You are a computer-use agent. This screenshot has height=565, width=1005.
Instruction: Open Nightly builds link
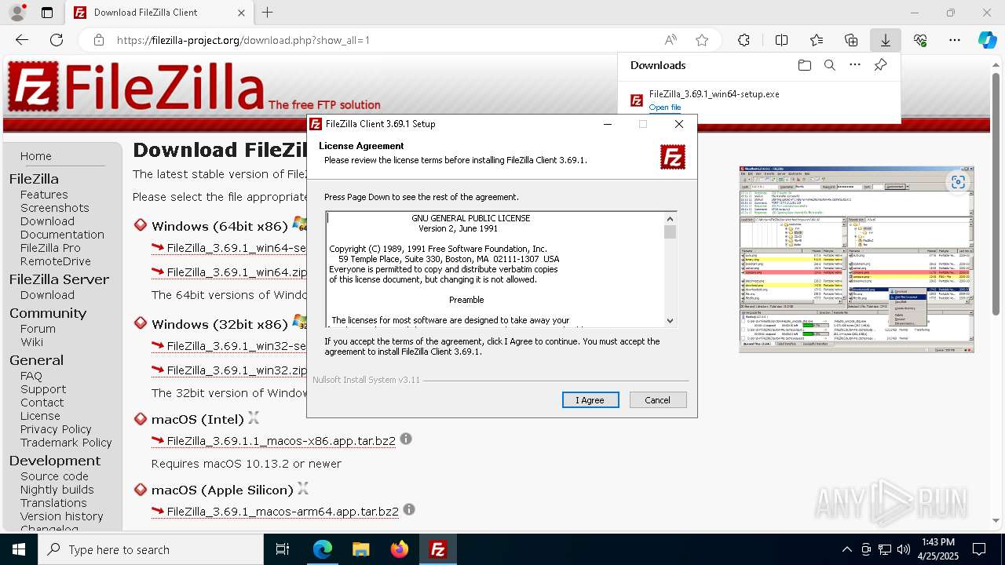coord(57,490)
